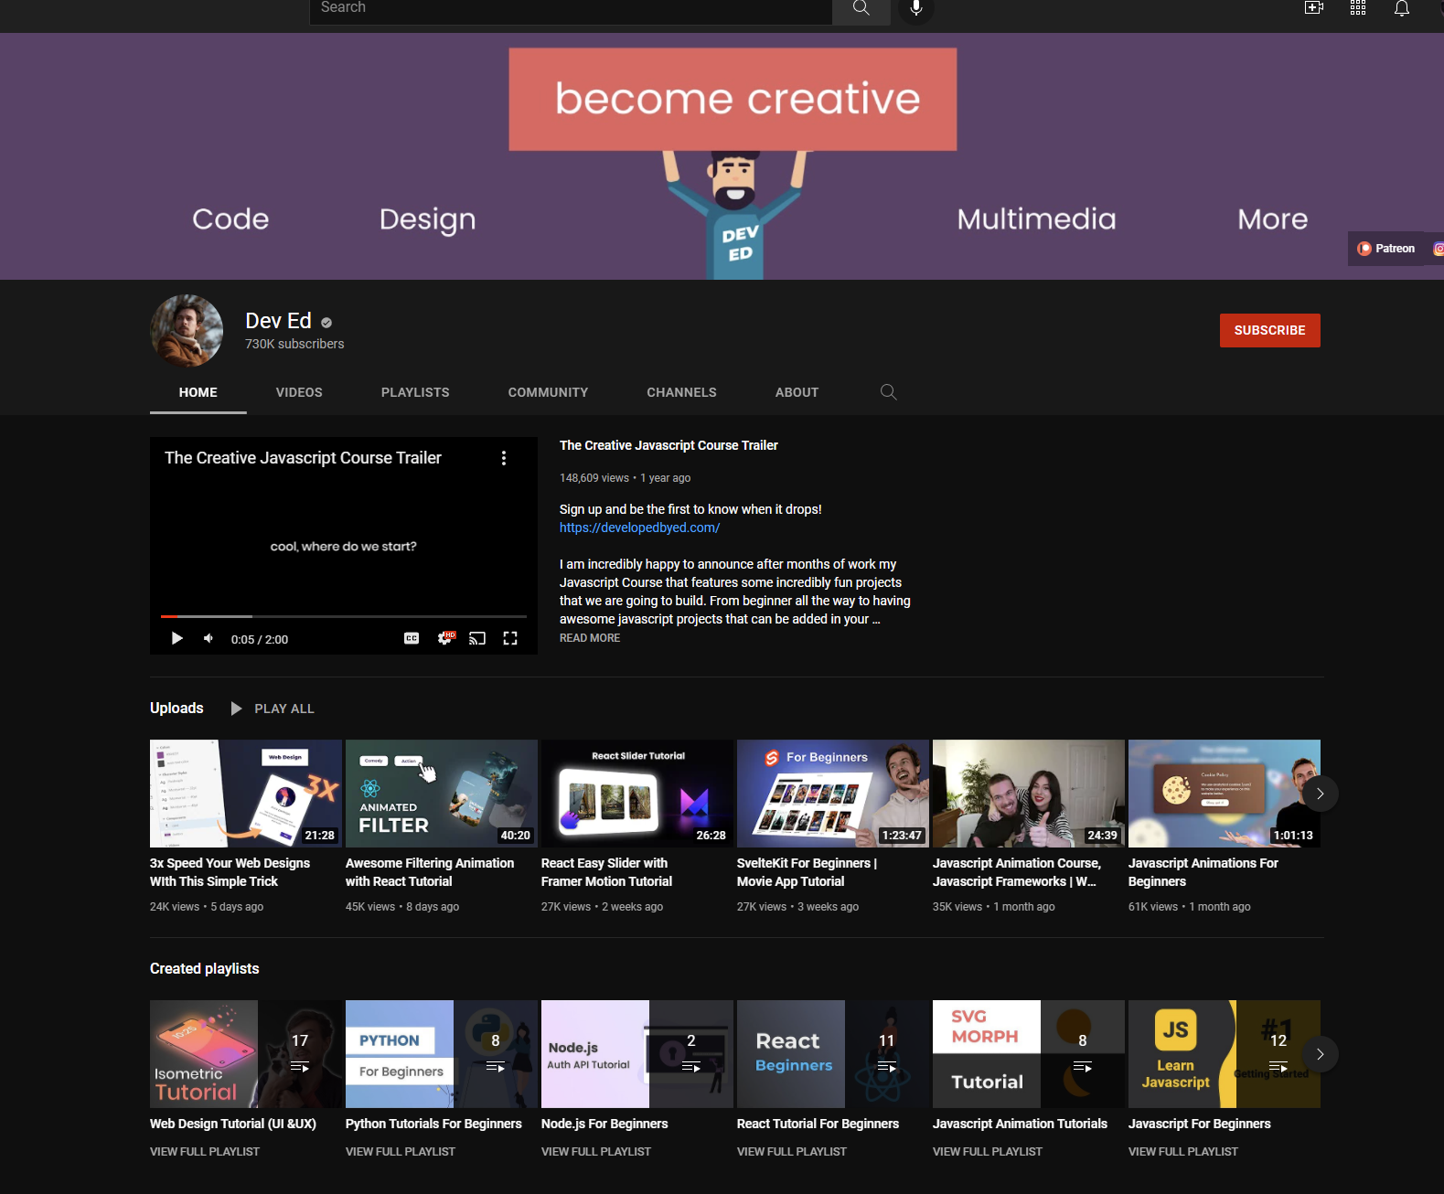Image resolution: width=1444 pixels, height=1194 pixels.
Task: Switch to the About tab
Action: [797, 392]
